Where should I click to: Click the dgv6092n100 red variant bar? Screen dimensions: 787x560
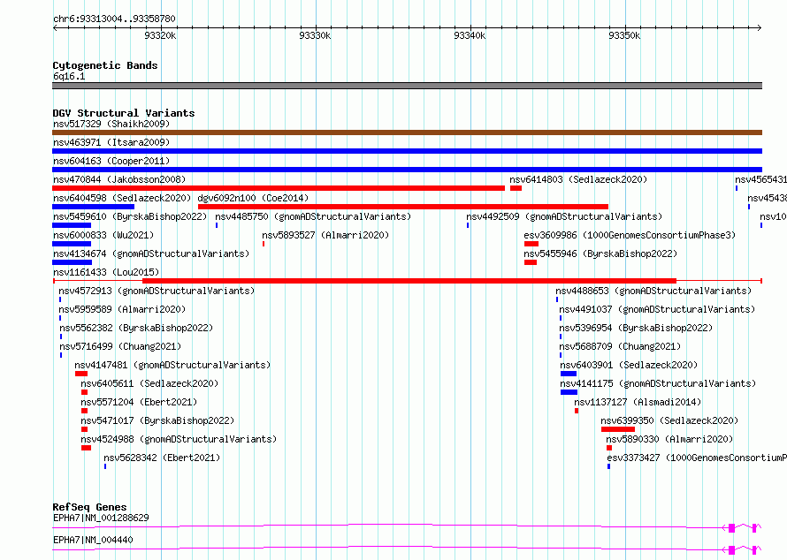pos(403,207)
